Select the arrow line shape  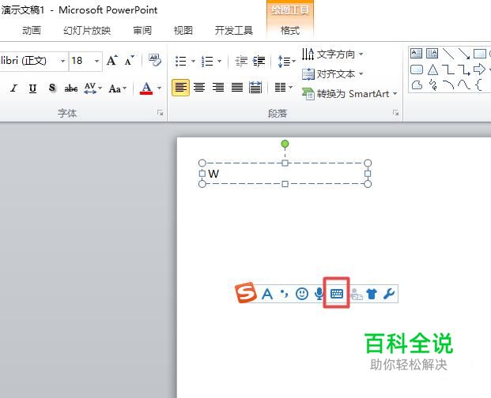[x=464, y=54]
